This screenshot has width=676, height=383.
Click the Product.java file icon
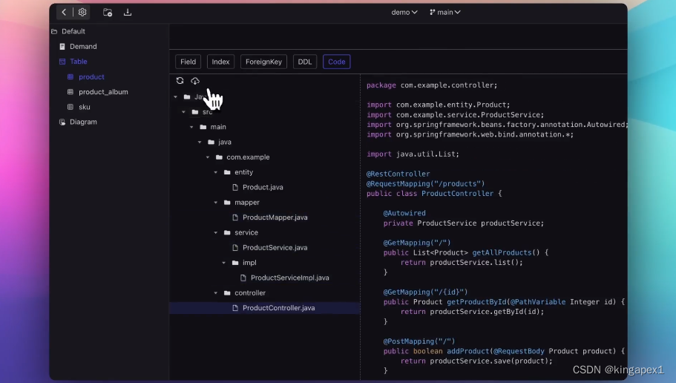point(235,187)
